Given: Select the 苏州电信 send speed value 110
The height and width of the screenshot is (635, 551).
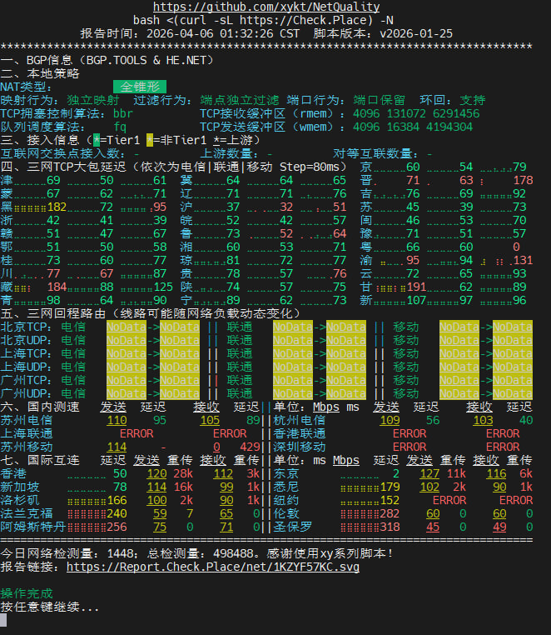Looking at the screenshot, I should [x=117, y=420].
